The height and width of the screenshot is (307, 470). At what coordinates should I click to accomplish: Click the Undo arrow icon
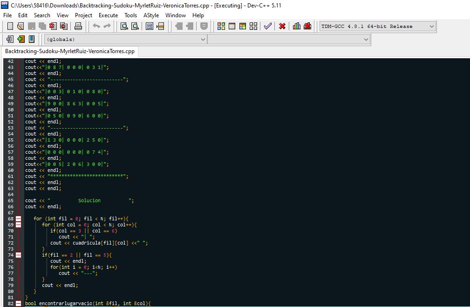click(x=96, y=27)
